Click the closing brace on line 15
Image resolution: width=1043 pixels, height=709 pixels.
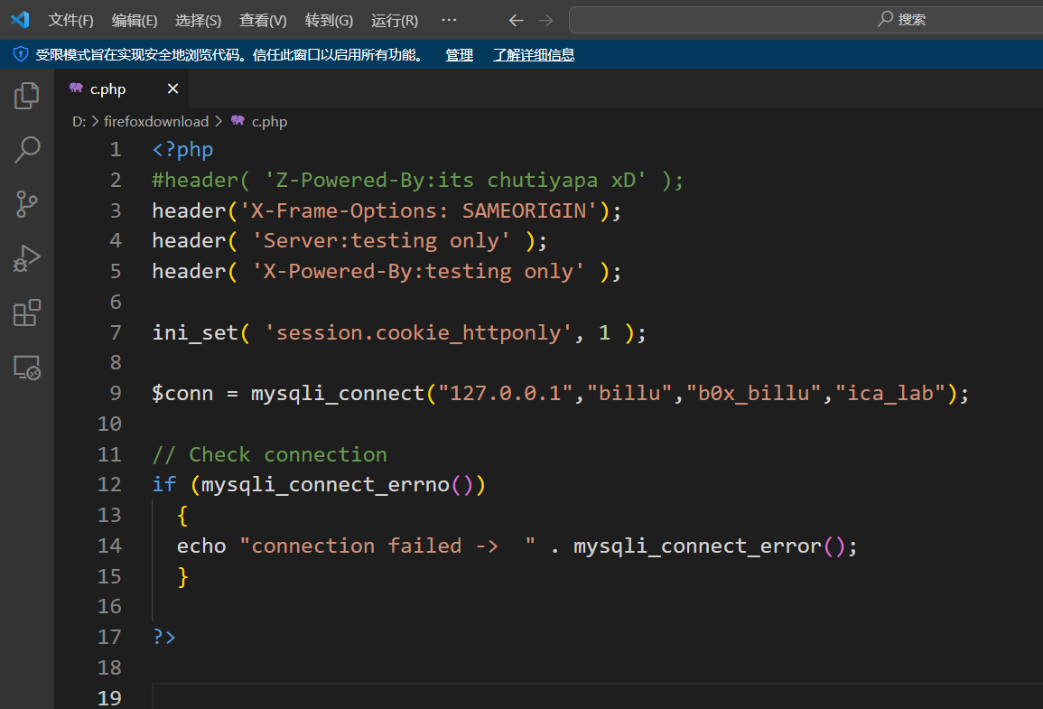pos(182,576)
